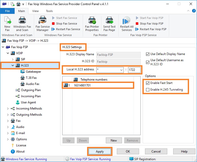The image size is (197, 162).
Task: Toggle Use Default Display Name checkbox
Action: coord(148,54)
